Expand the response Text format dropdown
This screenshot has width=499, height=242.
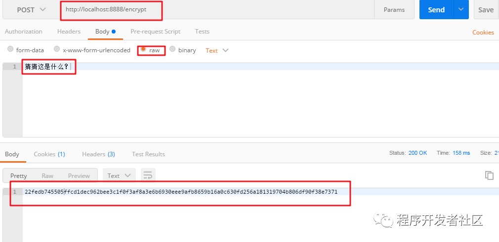pos(119,175)
